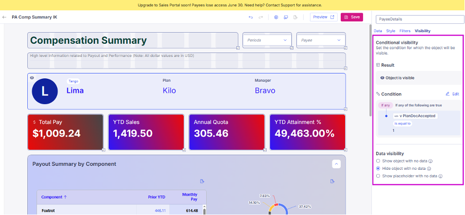The height and width of the screenshot is (215, 465).
Task: Select the Compensation Summary title
Action: [x=88, y=40]
